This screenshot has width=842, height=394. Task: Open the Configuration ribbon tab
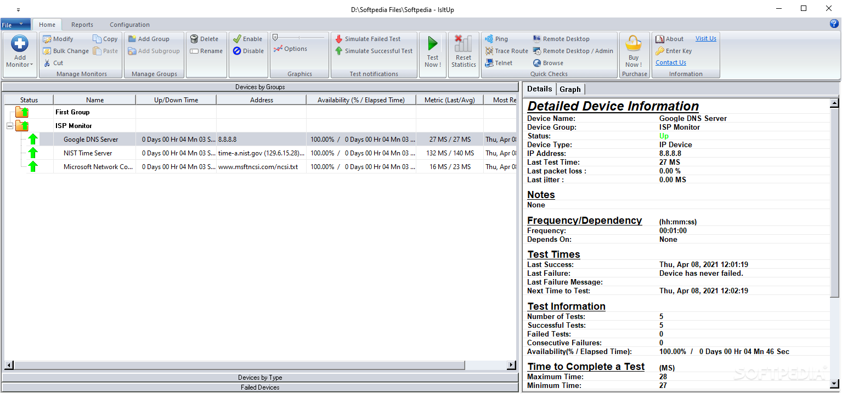(129, 25)
